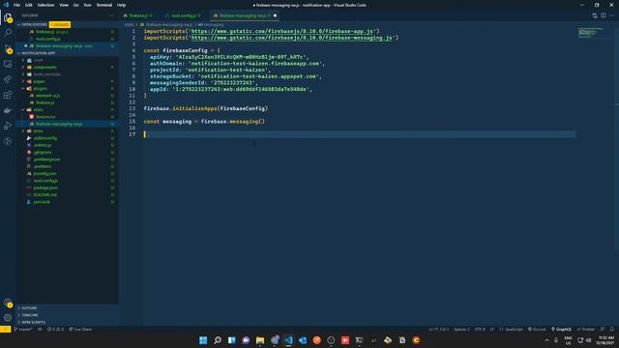Open .gitignore file in explorer
Image resolution: width=619 pixels, height=348 pixels.
pos(43,153)
